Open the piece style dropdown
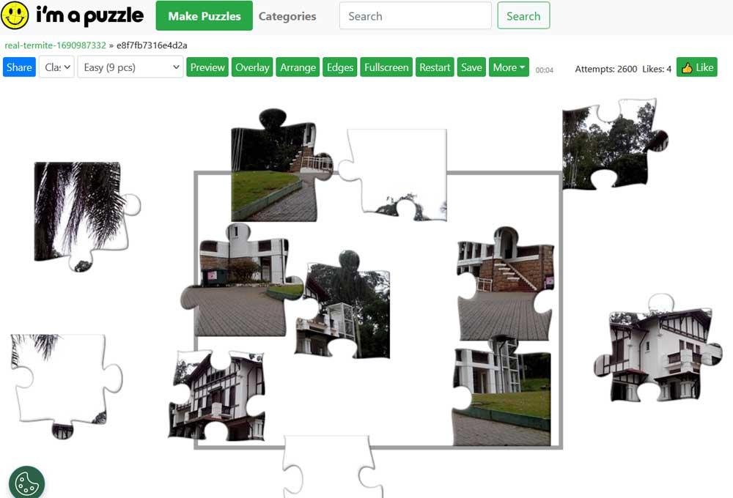This screenshot has width=733, height=498. click(56, 67)
